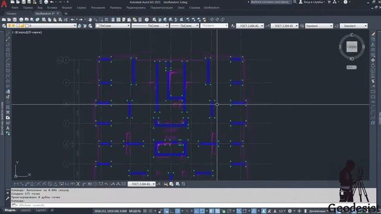Open the color control ПоСлою dropdown
The height and width of the screenshot is (214, 381).
click(113, 26)
